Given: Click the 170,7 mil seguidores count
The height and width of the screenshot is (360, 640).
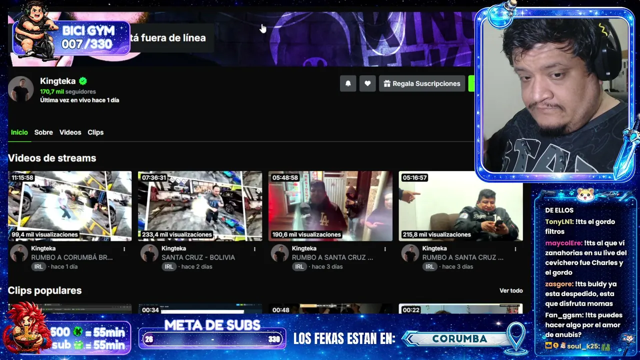Looking at the screenshot, I should 68,91.
